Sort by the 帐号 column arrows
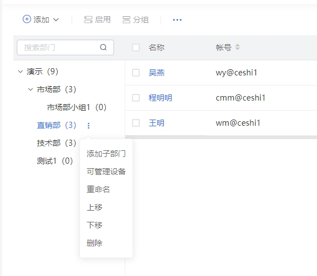 pos(238,47)
